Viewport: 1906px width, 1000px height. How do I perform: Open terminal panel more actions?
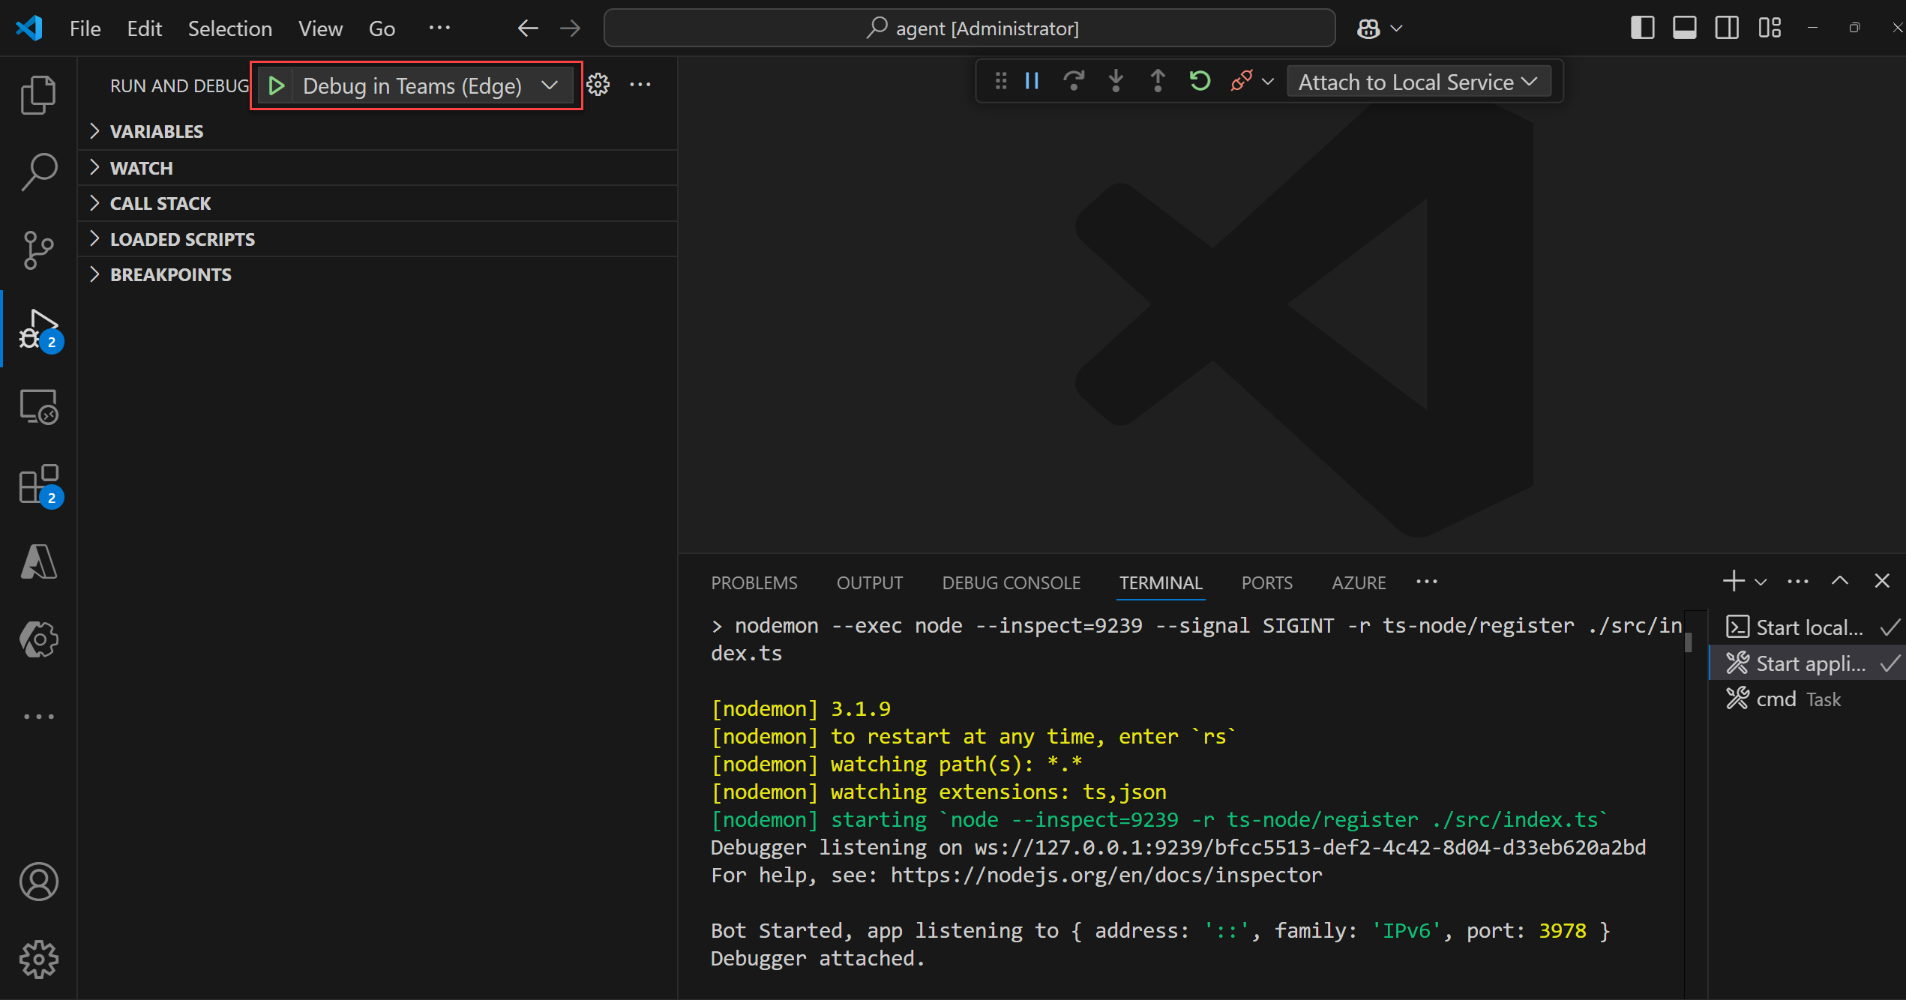(1797, 581)
